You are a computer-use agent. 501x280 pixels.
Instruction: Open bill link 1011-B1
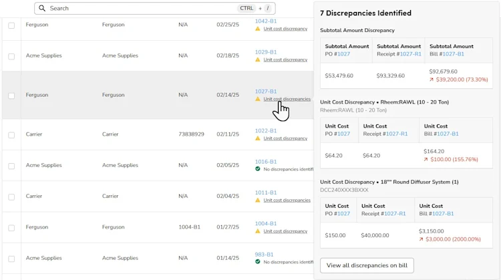[266, 192]
